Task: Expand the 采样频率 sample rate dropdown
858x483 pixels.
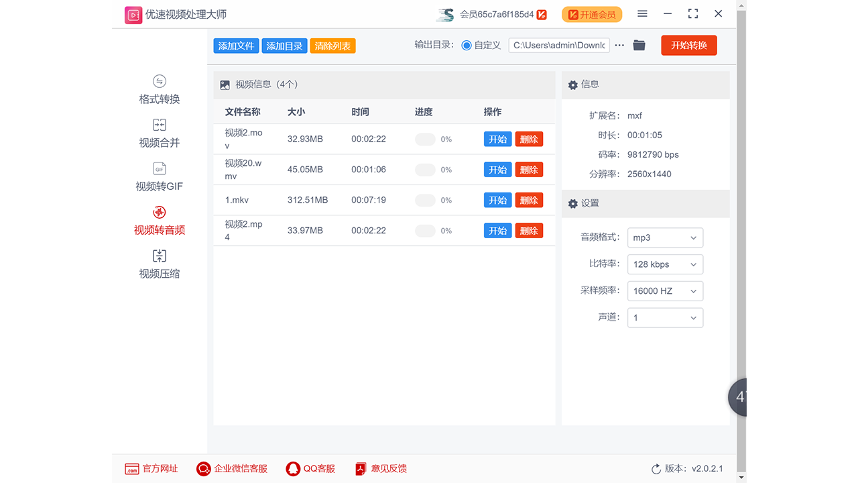Action: 665,290
